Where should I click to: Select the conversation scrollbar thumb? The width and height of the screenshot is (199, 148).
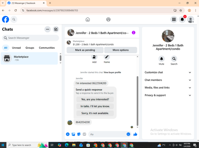coord(137,101)
